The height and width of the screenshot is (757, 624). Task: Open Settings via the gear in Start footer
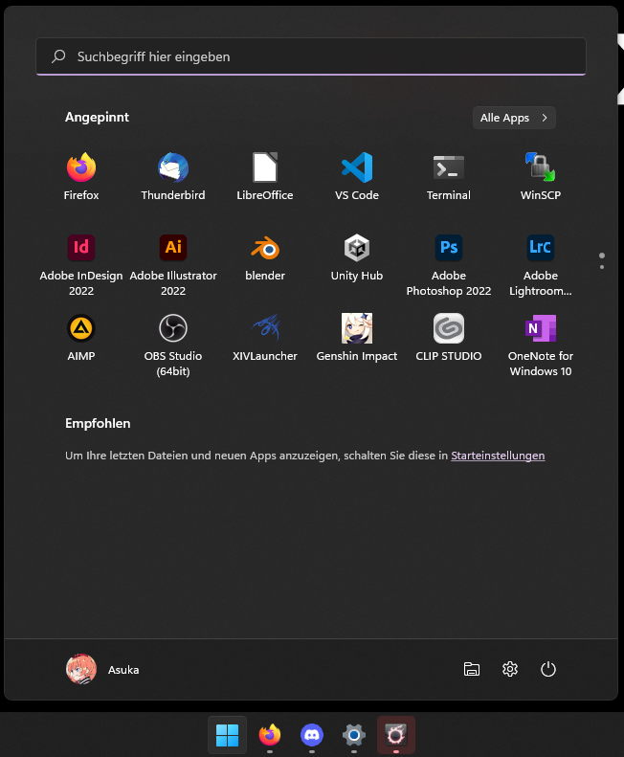click(x=510, y=669)
